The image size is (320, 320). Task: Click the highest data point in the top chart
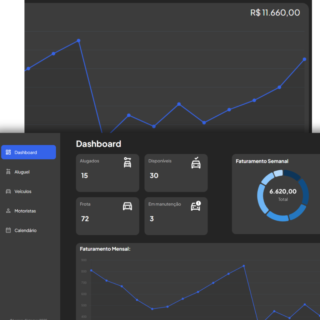click(78, 41)
